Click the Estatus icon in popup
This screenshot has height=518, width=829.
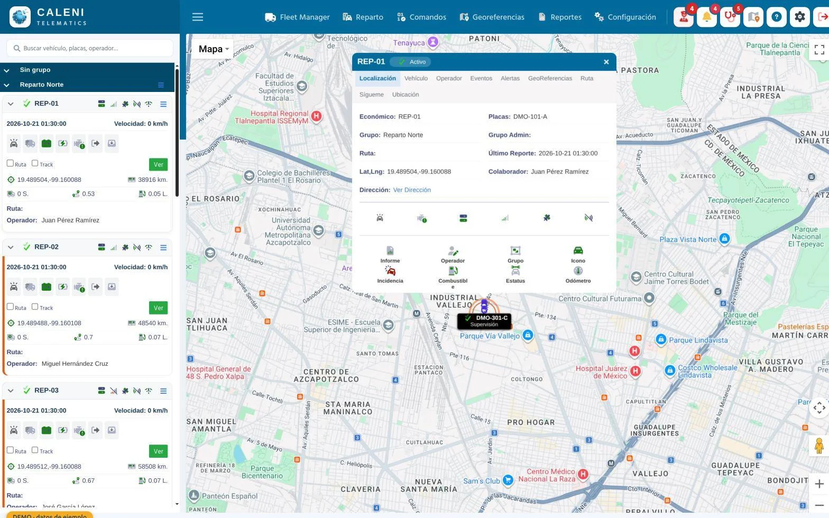click(x=515, y=271)
